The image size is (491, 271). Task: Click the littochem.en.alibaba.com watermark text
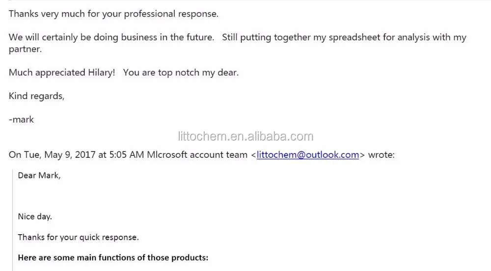pyautogui.click(x=245, y=136)
